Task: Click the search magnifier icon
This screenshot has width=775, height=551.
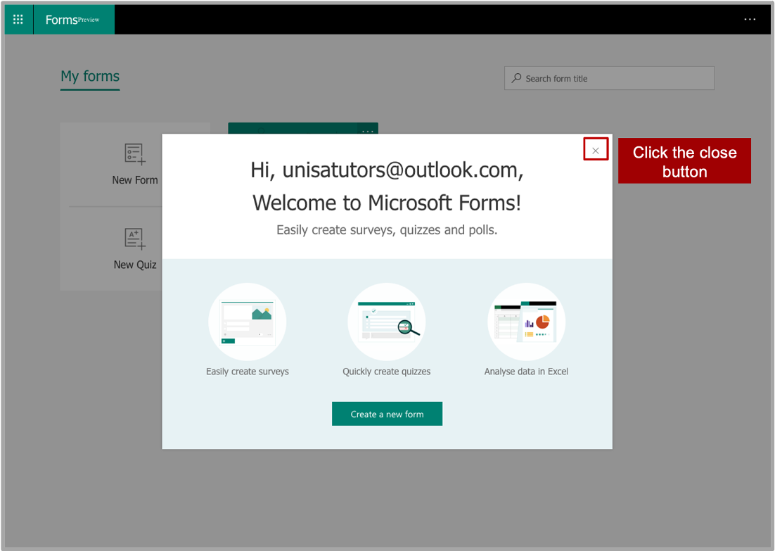Action: click(516, 78)
